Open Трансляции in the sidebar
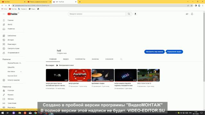 click(12, 103)
